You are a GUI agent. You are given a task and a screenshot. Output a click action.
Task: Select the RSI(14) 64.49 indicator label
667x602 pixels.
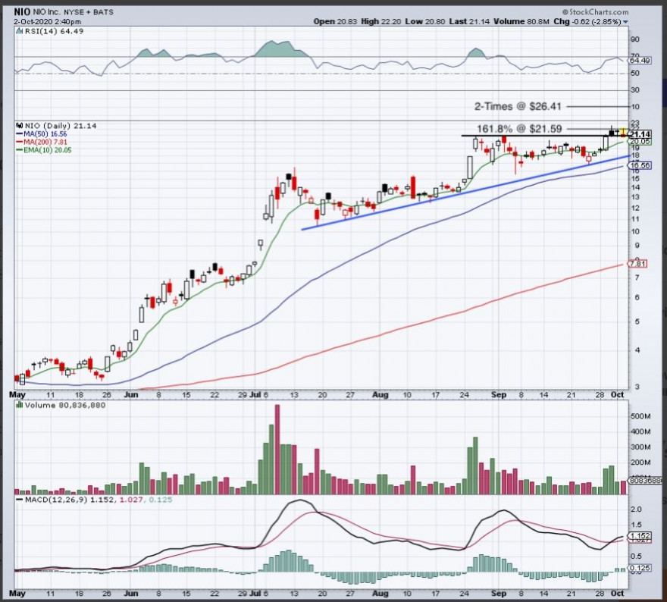pyautogui.click(x=54, y=32)
